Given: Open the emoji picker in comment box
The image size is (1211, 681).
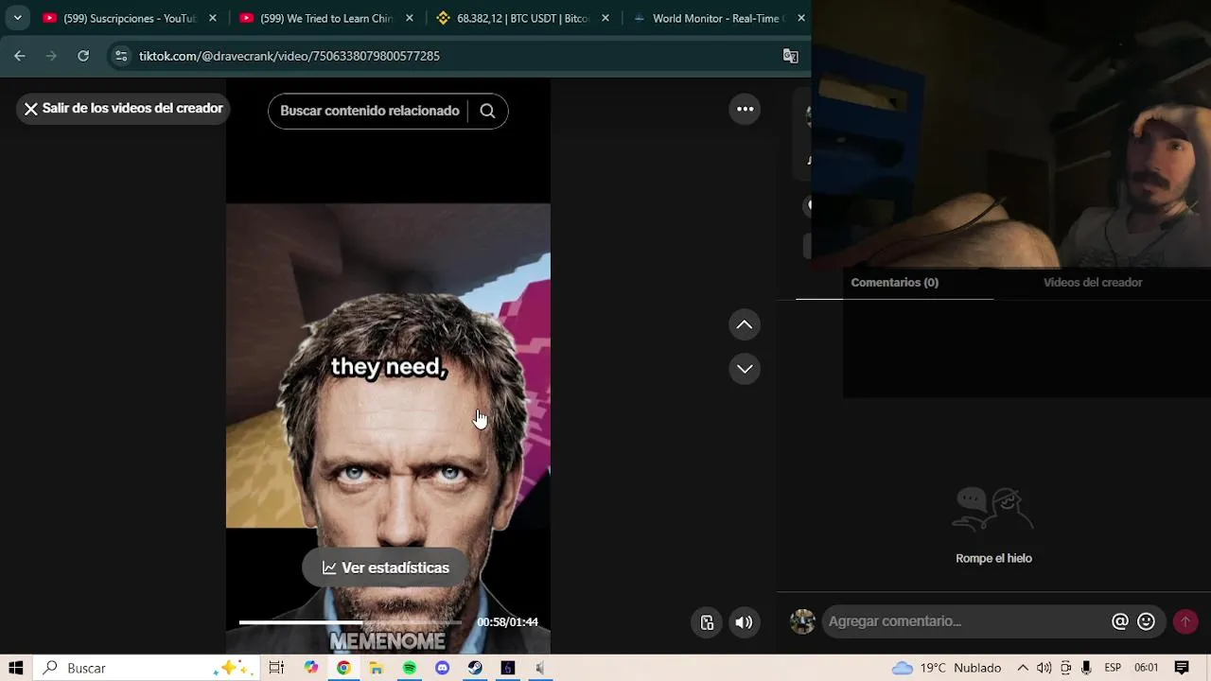Looking at the screenshot, I should click(x=1146, y=621).
